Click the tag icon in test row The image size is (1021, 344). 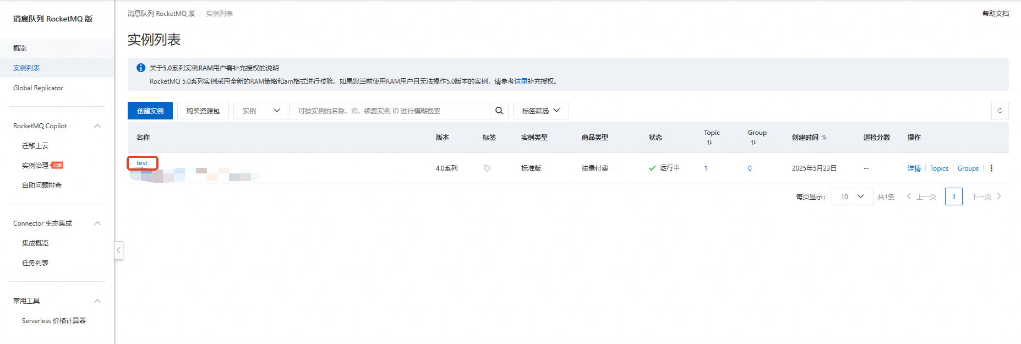(487, 168)
